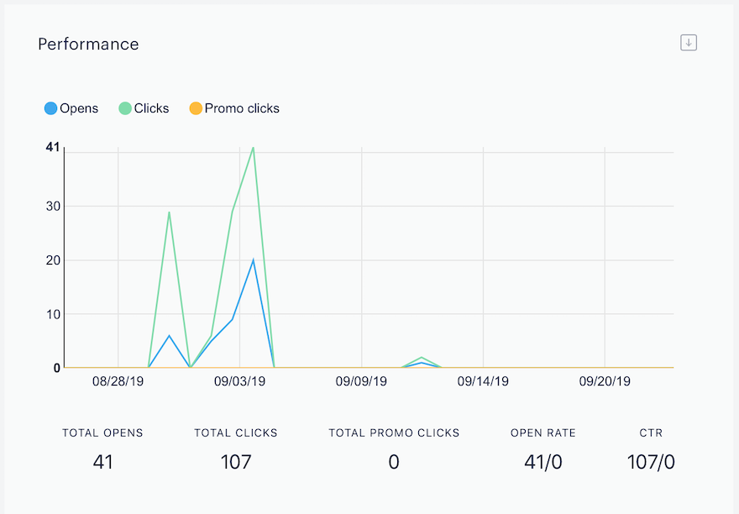
Task: Click the 09/20/19 date label
Action: coord(605,381)
